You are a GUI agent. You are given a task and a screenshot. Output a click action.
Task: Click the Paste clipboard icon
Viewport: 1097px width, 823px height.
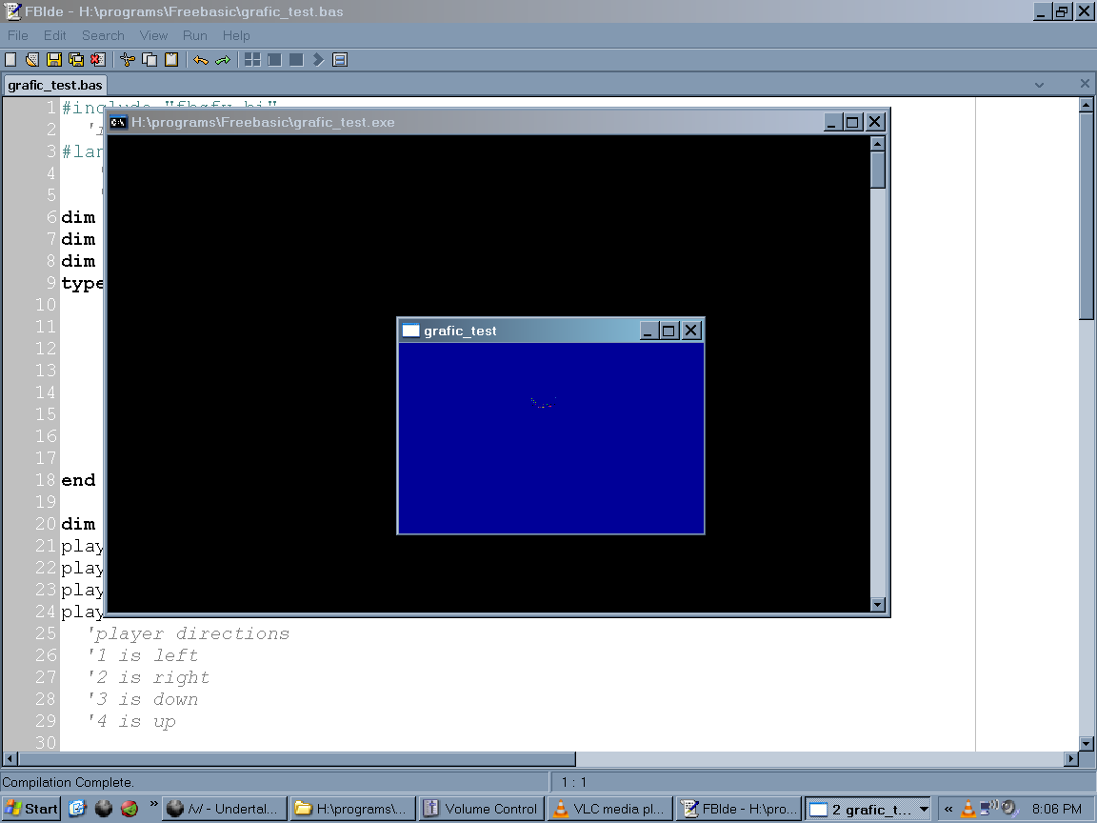click(171, 60)
